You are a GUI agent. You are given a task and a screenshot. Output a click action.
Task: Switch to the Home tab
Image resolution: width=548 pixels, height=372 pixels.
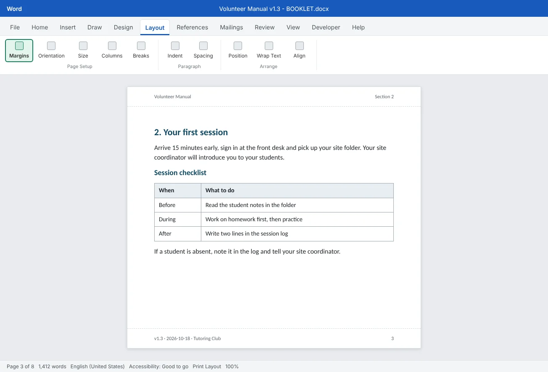tap(40, 27)
